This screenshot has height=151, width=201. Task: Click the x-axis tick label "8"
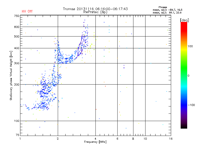[133, 139]
